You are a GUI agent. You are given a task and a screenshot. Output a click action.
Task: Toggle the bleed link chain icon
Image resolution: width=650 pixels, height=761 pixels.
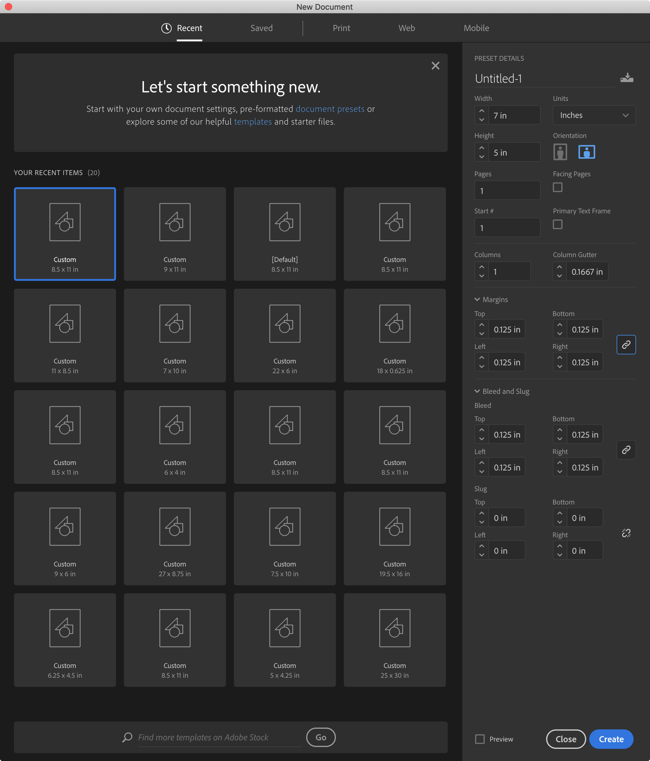tap(626, 449)
